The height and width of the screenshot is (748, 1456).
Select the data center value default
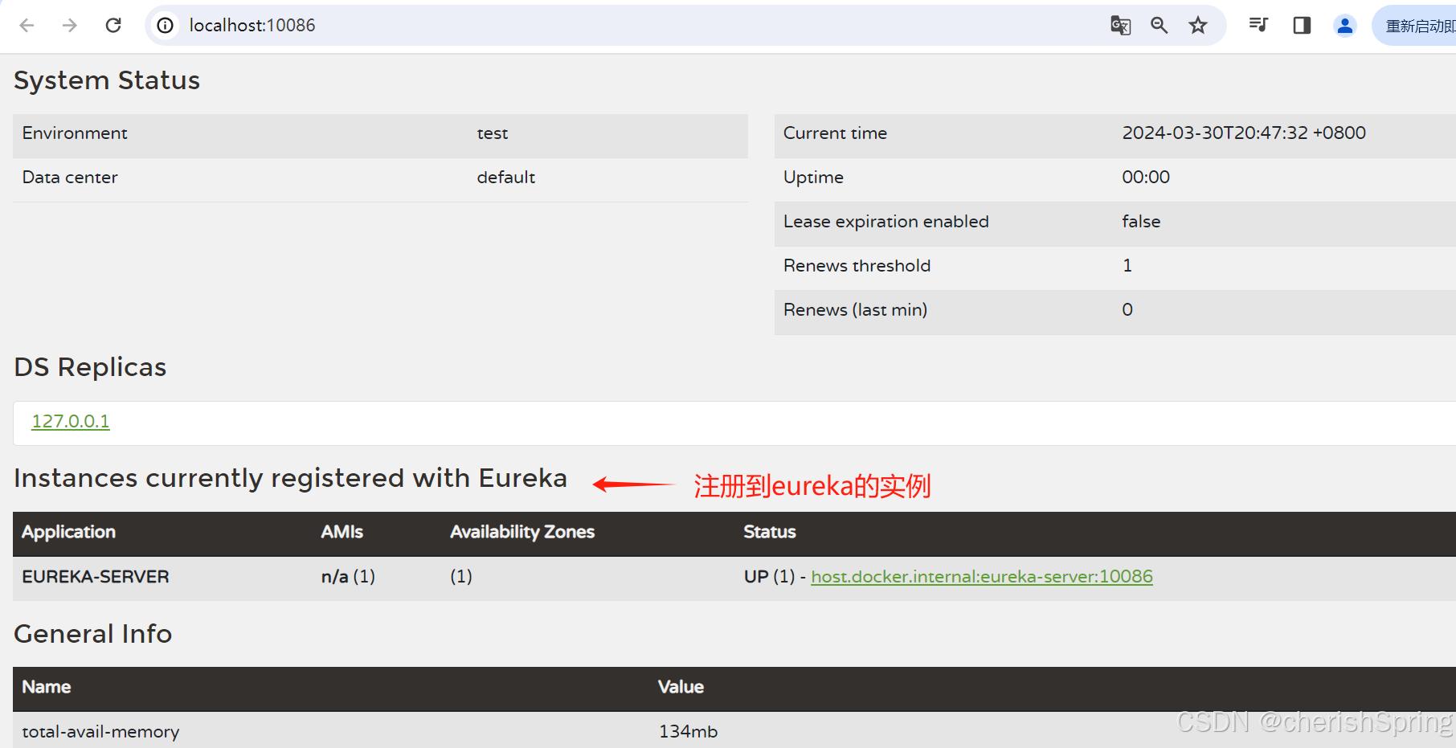coord(506,178)
